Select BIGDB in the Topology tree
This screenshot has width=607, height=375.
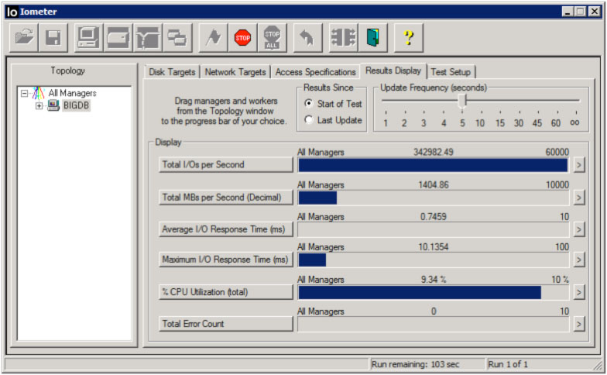(76, 105)
